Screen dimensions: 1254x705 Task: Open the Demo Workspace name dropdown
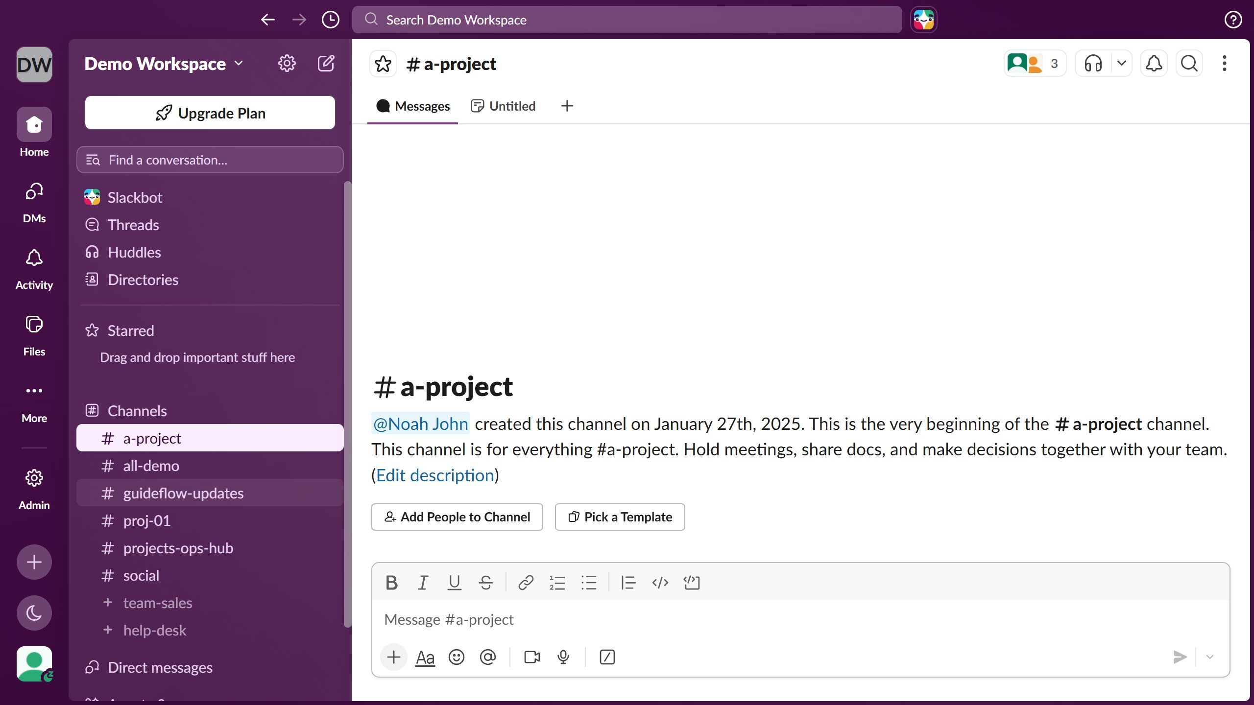click(x=164, y=64)
